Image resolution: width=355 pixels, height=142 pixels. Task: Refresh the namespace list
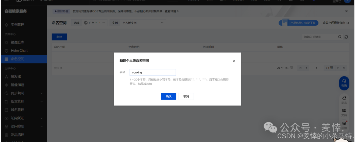coord(346,37)
